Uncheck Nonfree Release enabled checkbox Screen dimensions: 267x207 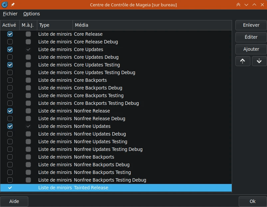tap(10, 111)
